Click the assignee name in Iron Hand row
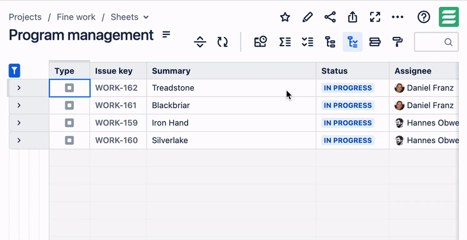Image resolution: width=467 pixels, height=240 pixels. (x=433, y=123)
